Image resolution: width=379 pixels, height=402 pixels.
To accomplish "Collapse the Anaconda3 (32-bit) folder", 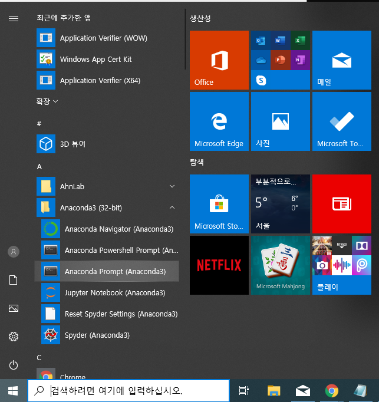I will pyautogui.click(x=107, y=207).
